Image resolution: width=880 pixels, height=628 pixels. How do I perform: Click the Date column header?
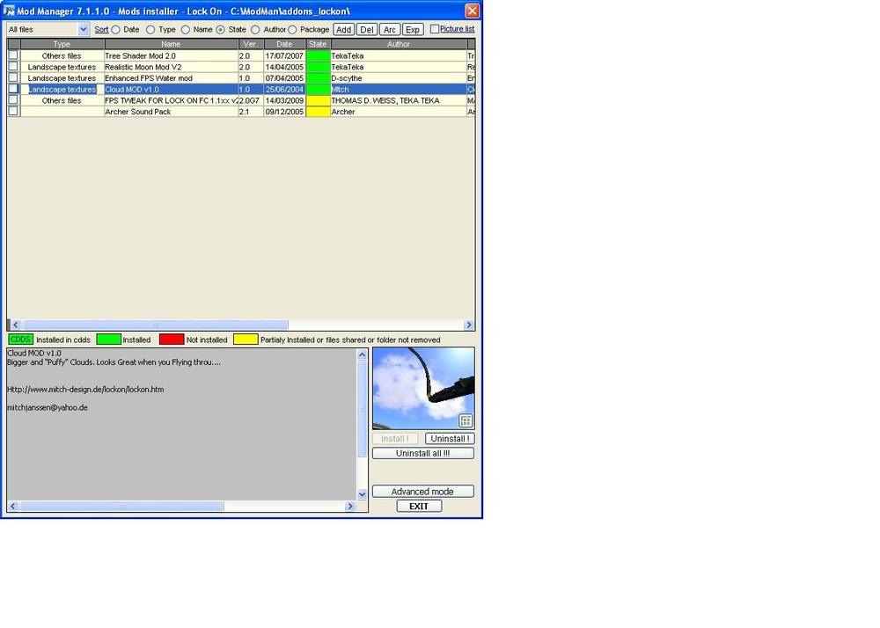coord(284,44)
